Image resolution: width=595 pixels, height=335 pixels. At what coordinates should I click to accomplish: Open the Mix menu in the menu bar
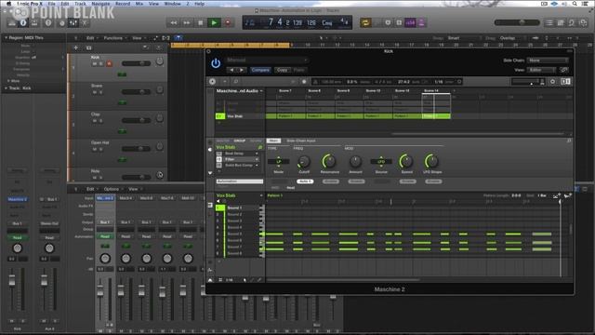click(139, 4)
